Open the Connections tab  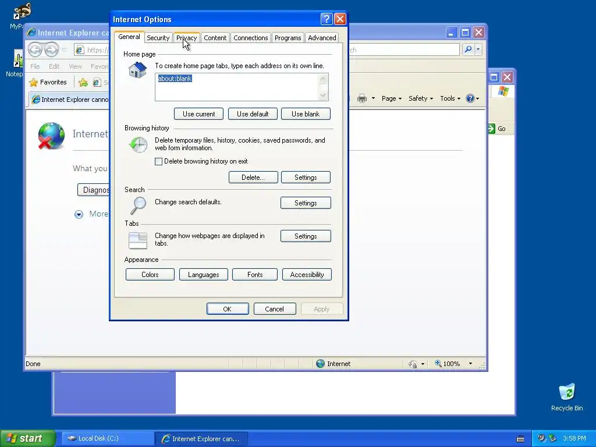point(250,38)
